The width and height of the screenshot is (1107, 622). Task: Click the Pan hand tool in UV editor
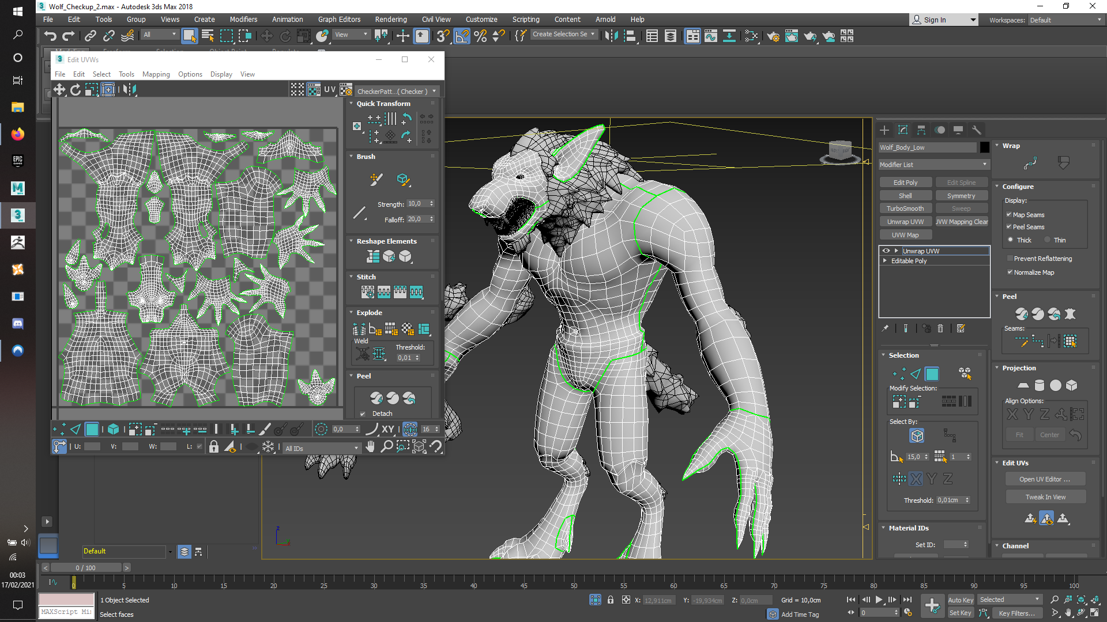pyautogui.click(x=370, y=446)
